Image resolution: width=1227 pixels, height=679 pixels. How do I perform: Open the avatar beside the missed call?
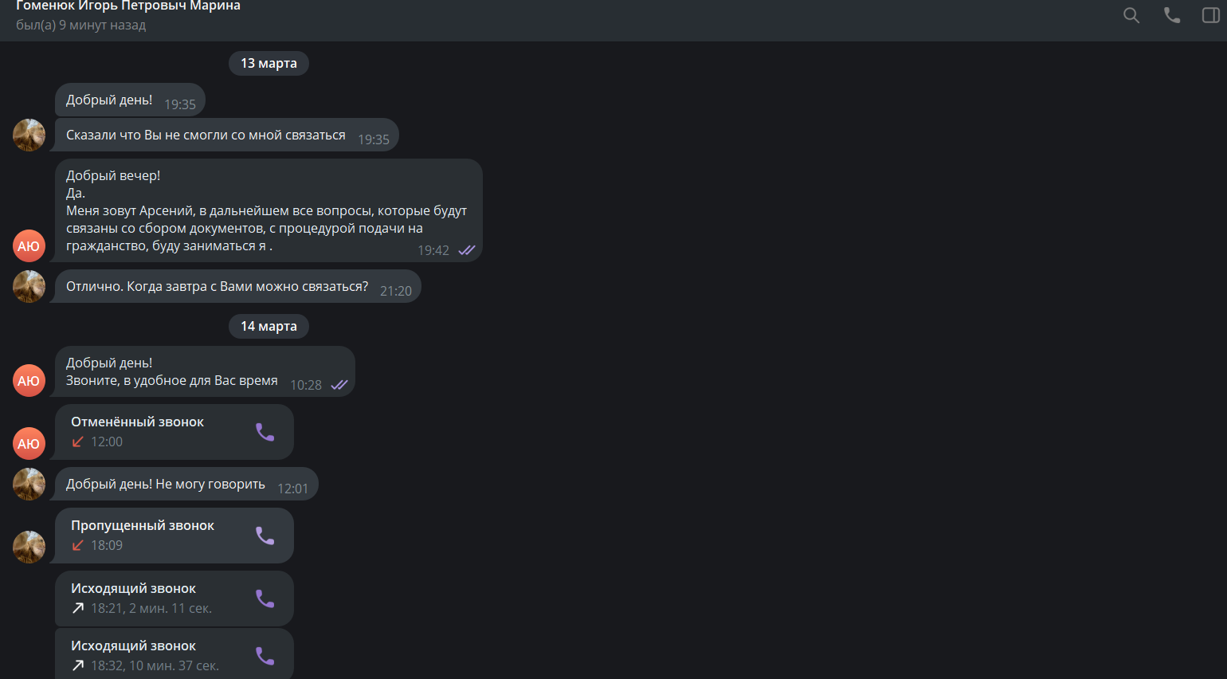(29, 547)
